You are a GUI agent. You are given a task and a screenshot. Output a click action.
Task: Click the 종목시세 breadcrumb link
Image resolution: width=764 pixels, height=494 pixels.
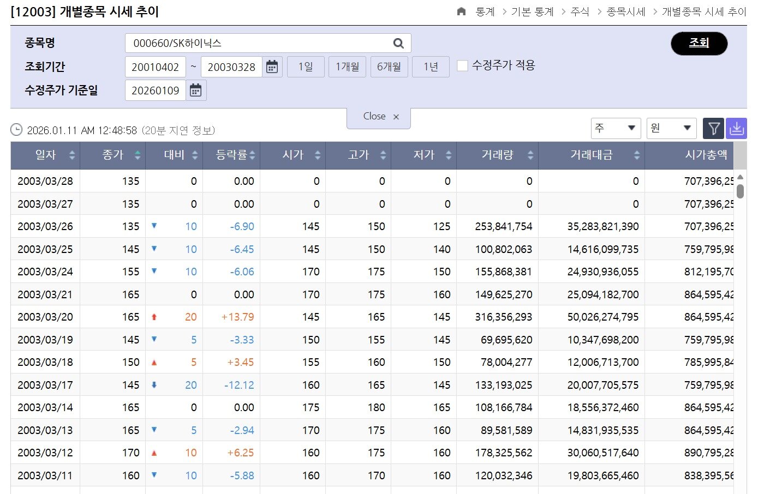pyautogui.click(x=625, y=11)
